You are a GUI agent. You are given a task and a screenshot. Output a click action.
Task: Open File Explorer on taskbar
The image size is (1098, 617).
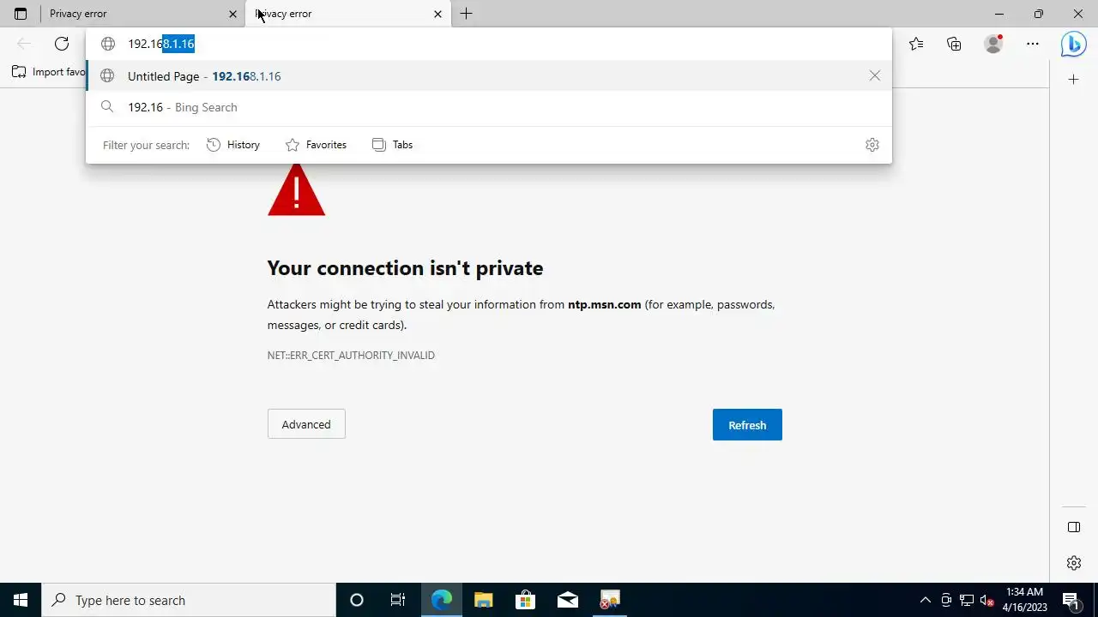483,600
